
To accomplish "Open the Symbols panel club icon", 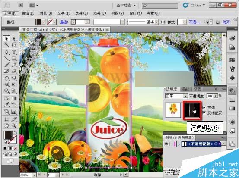I will tap(232, 78).
